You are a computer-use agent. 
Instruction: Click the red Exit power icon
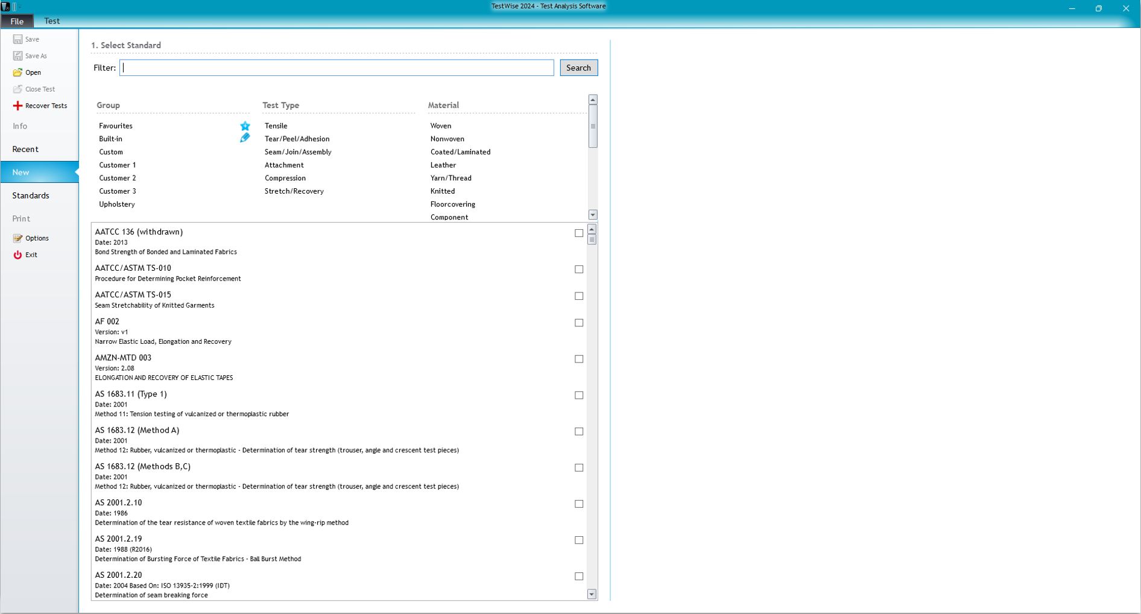coord(17,255)
